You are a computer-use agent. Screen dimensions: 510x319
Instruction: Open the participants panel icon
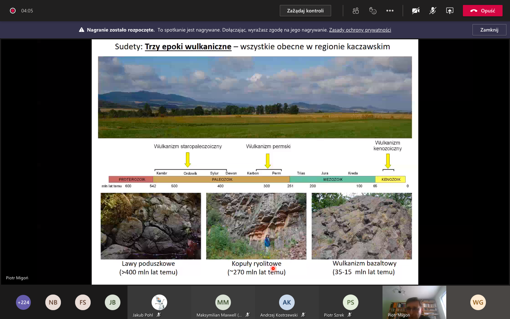(x=356, y=11)
